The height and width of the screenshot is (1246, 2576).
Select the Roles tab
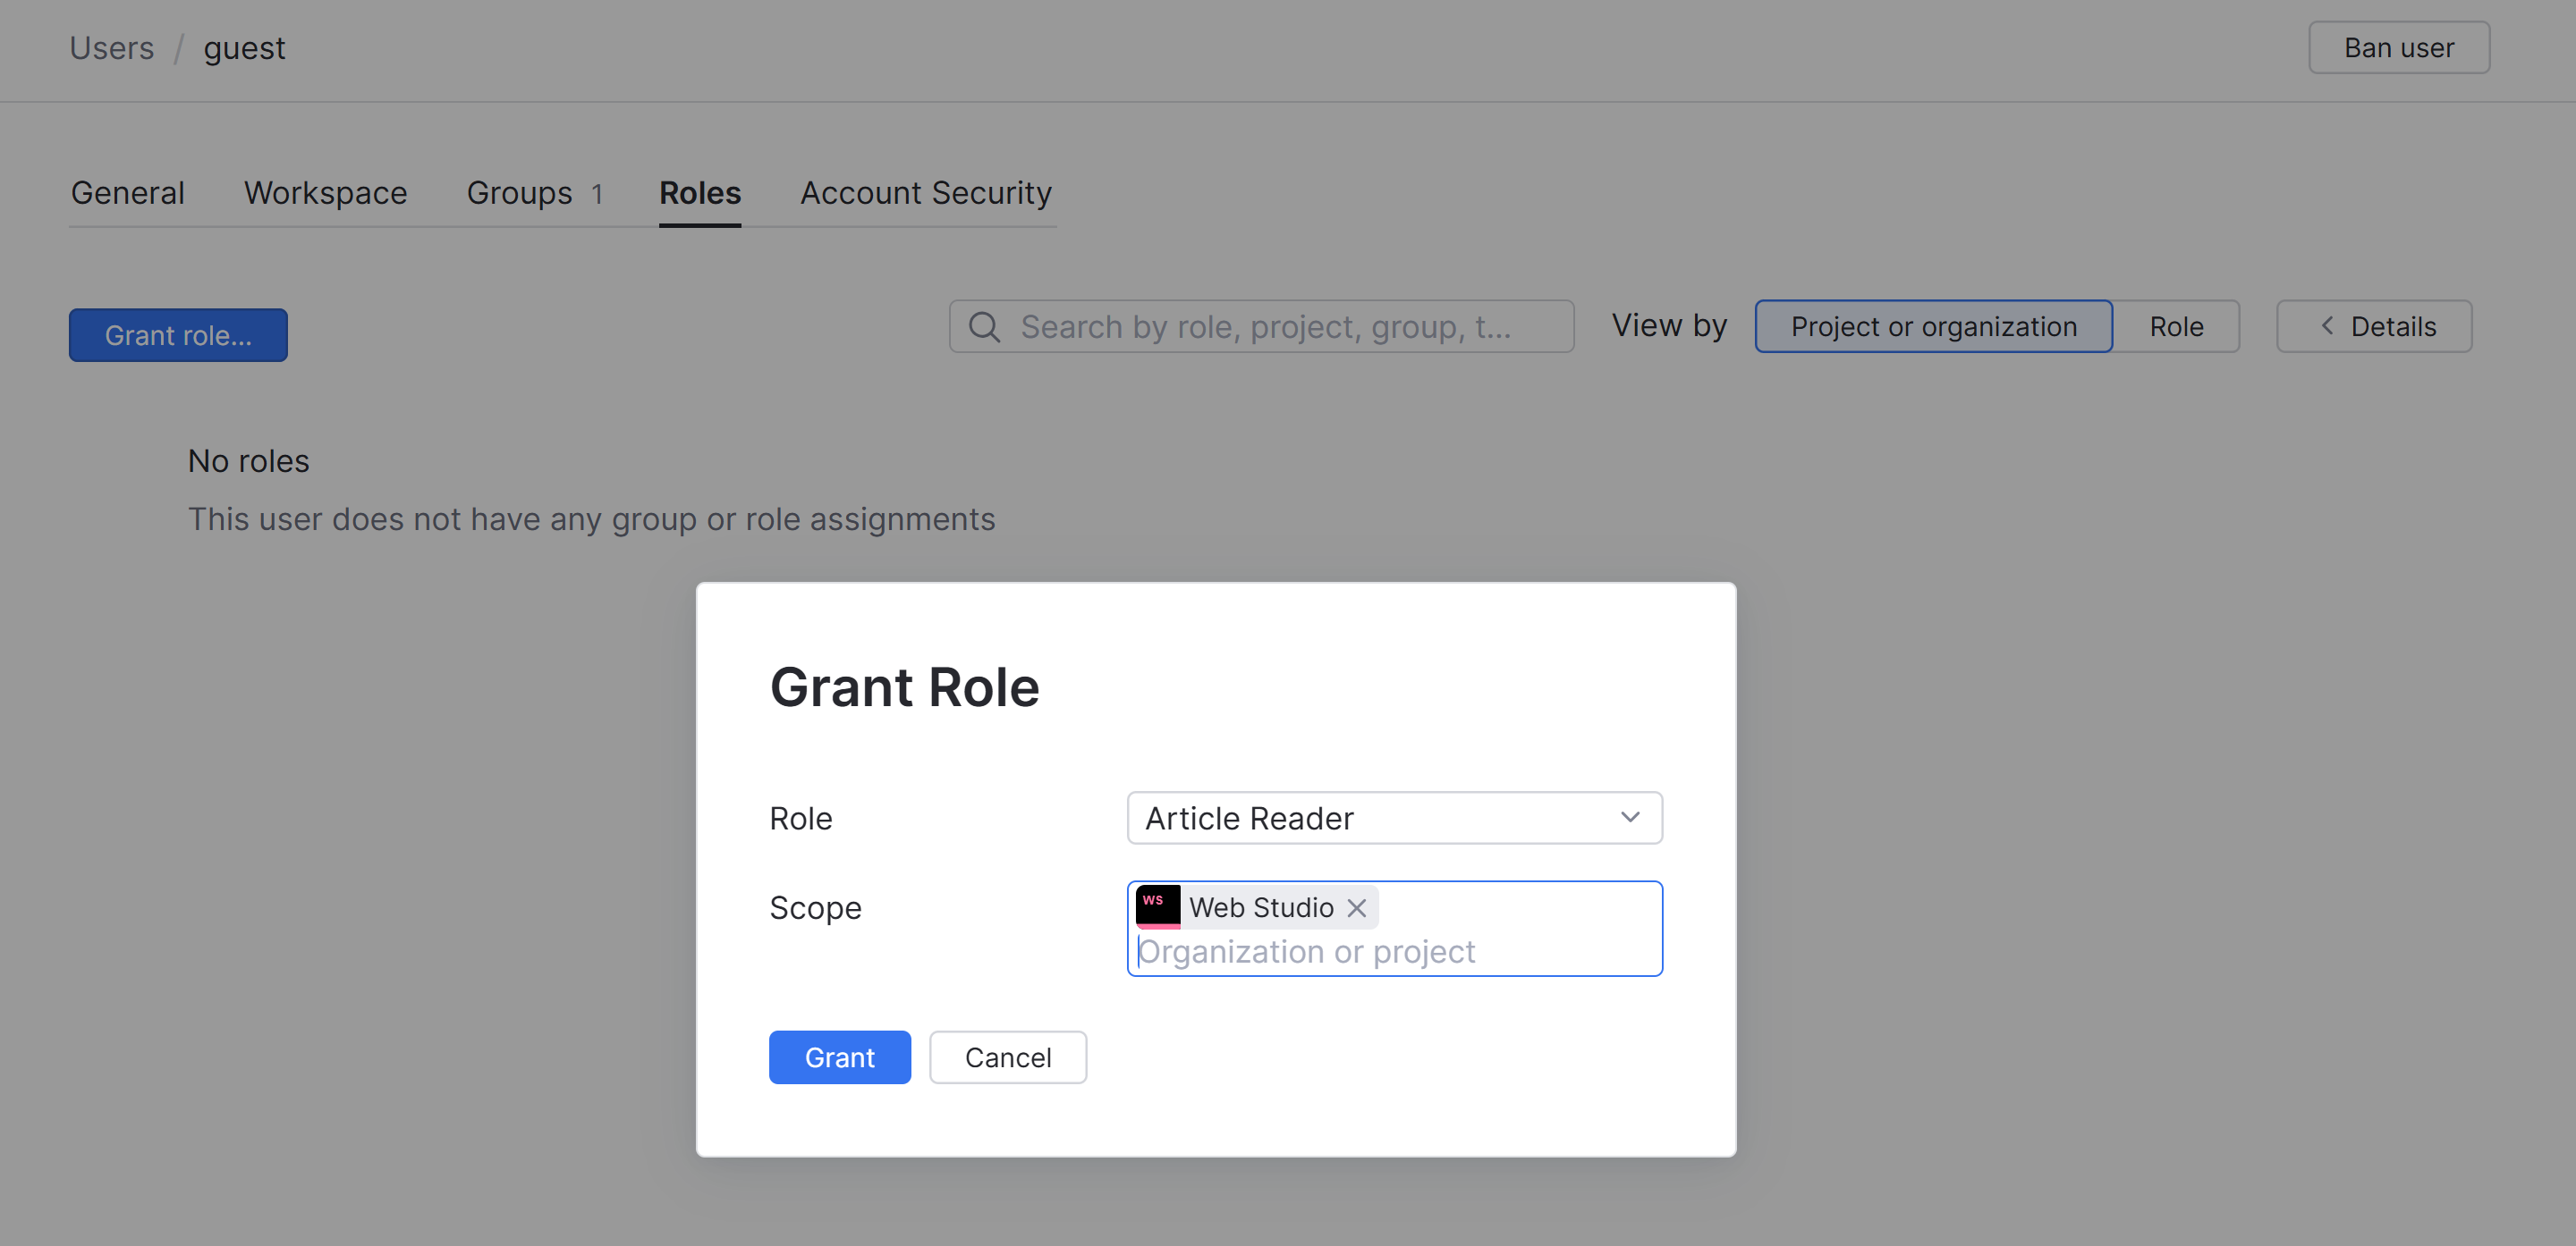(699, 193)
